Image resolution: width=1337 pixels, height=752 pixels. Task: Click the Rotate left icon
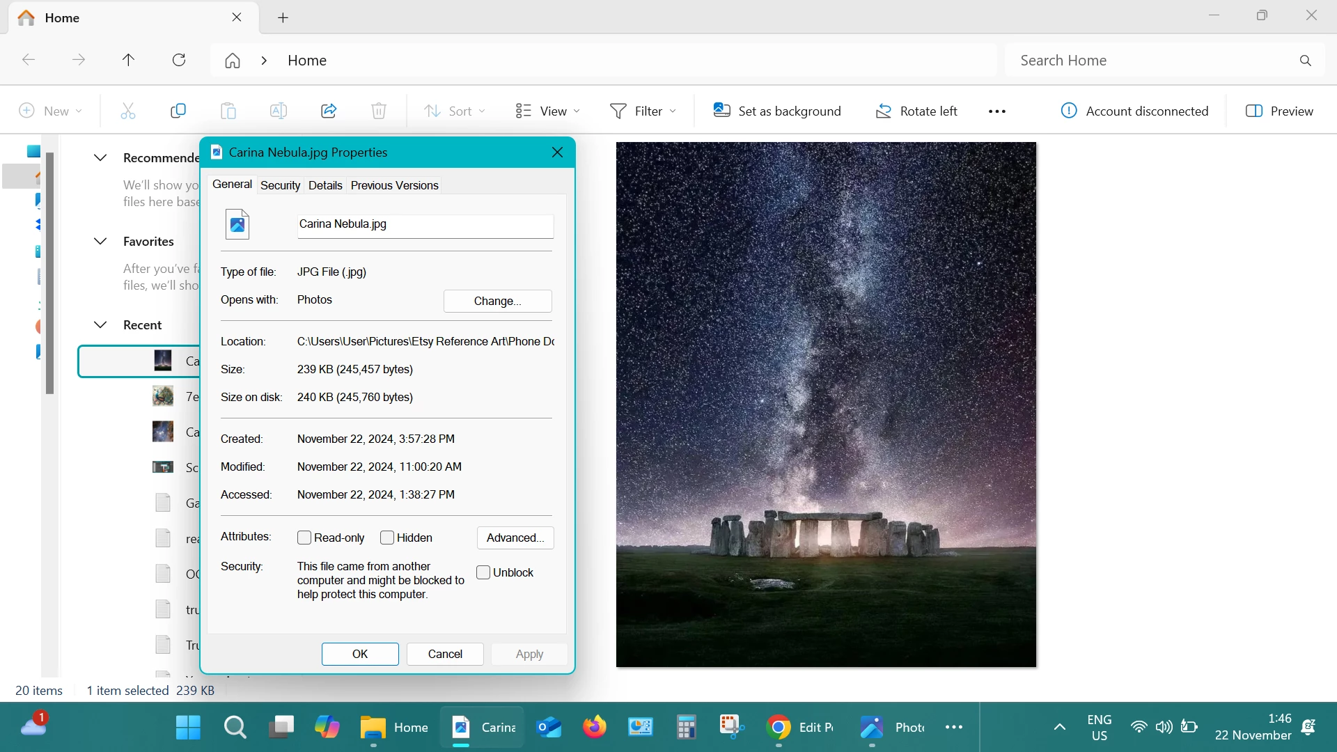[x=884, y=111]
